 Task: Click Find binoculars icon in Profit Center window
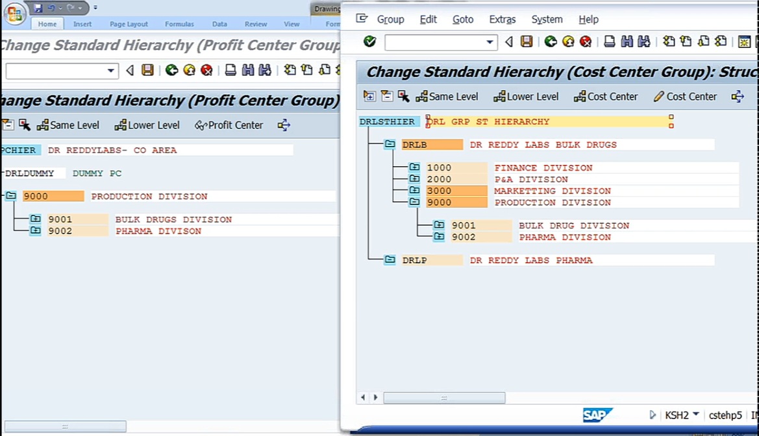point(248,70)
